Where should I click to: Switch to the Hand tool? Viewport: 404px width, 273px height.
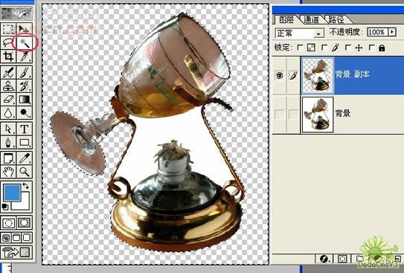(x=8, y=172)
